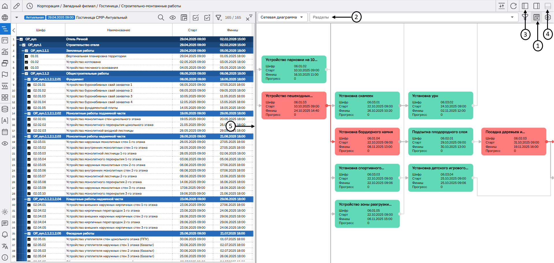Toggle the eye visibility icon in toolbar

pyautogui.click(x=172, y=18)
